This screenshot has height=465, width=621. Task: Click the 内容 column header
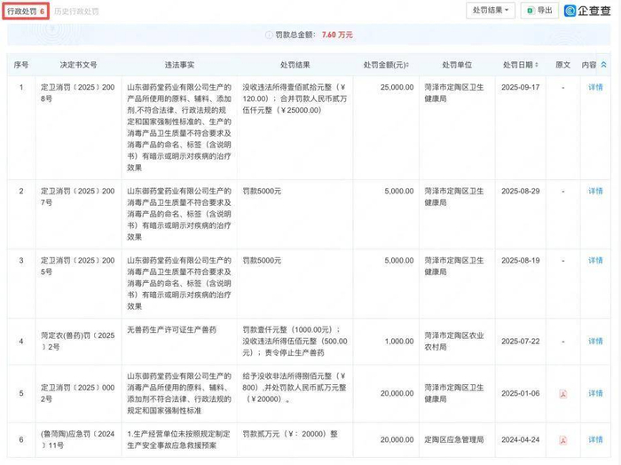[589, 65]
